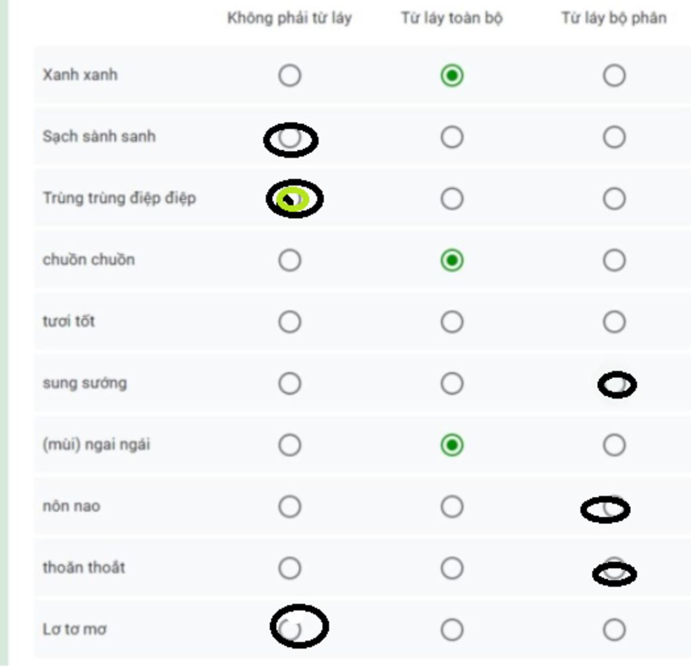691x667 pixels.
Task: Select 'Không phải từ láy' for chuồn chuồn
Action: click(289, 260)
